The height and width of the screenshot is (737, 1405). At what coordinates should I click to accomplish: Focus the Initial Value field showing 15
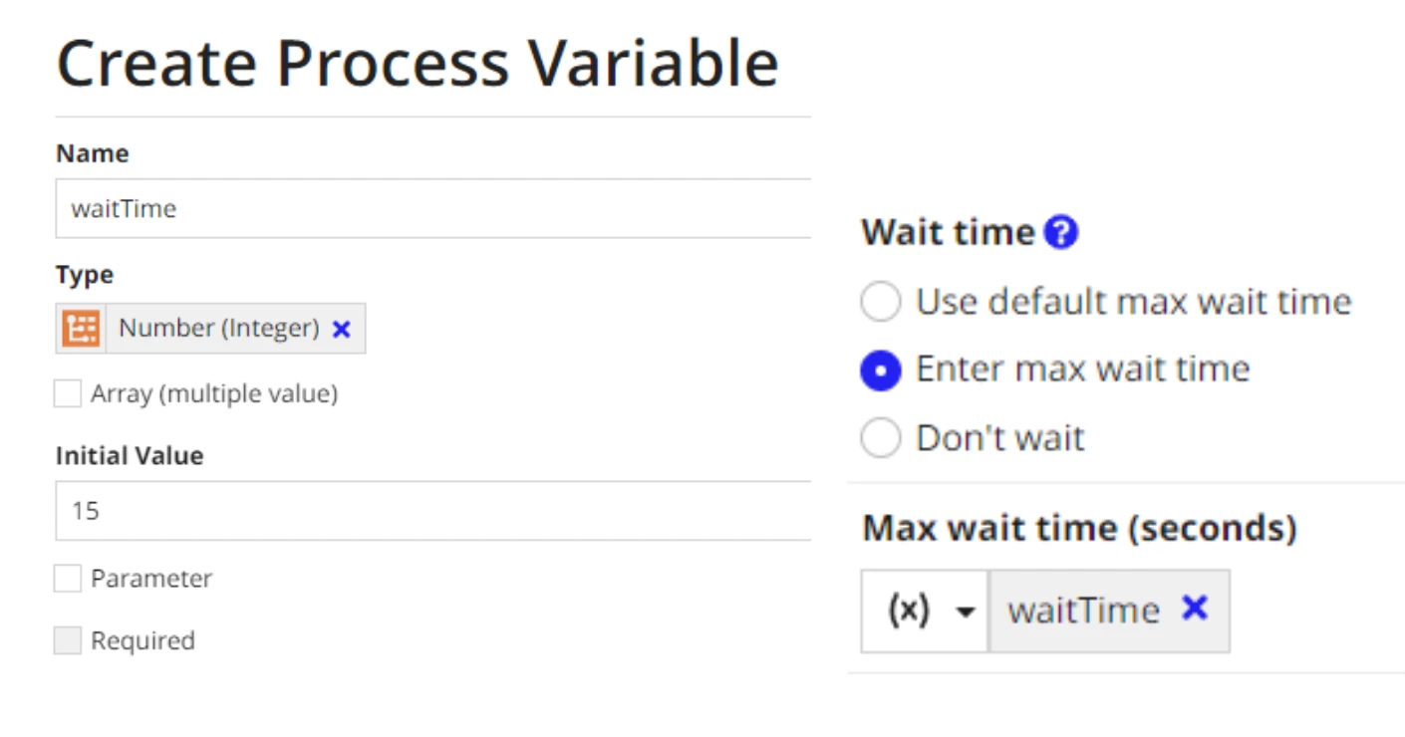[x=433, y=511]
